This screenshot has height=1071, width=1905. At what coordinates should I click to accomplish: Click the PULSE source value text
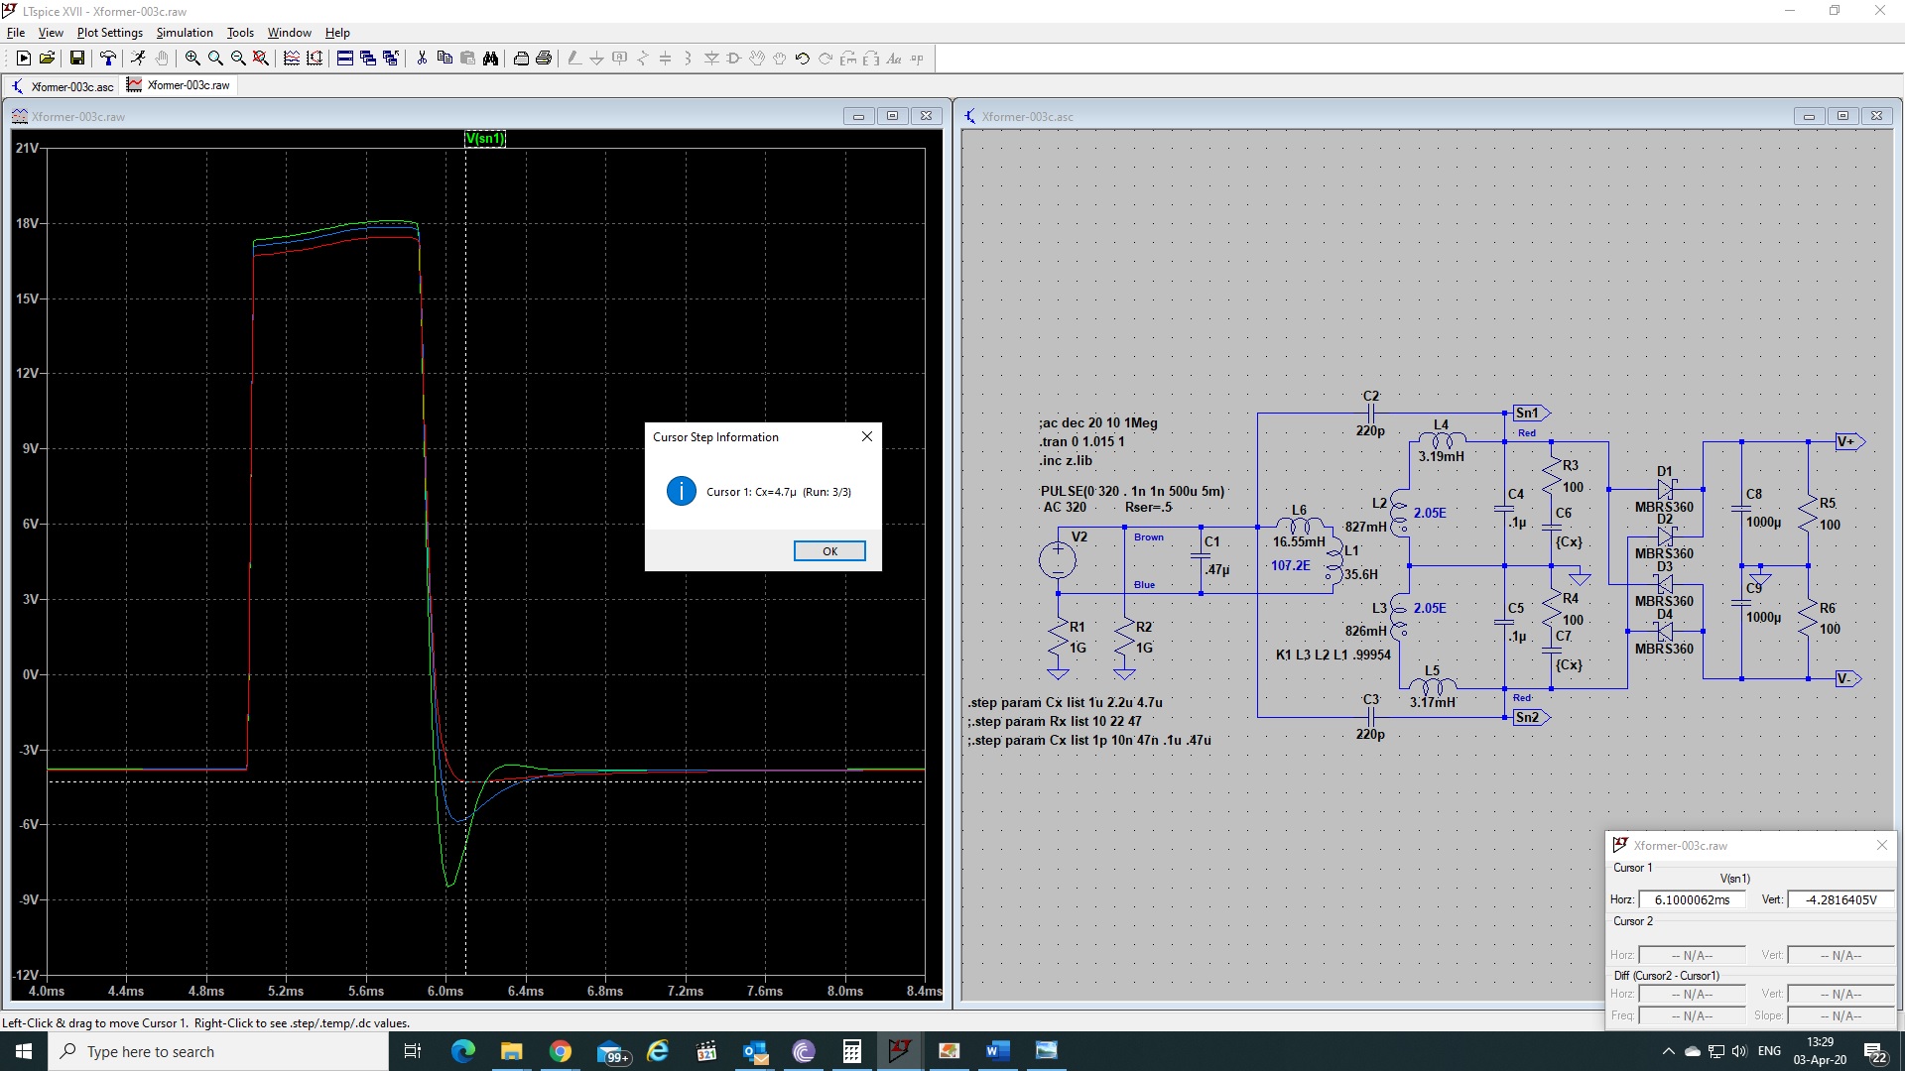point(1132,491)
